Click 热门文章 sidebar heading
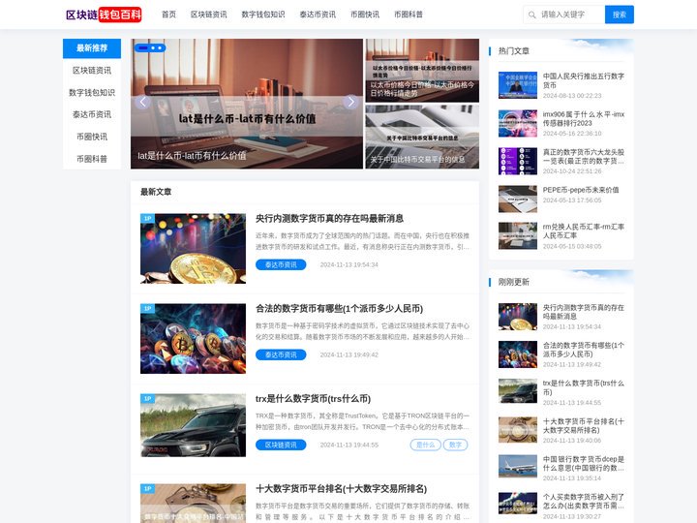This screenshot has width=697, height=523. (513, 50)
